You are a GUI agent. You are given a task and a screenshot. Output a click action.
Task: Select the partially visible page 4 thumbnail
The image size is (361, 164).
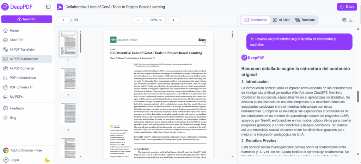tap(68, 147)
